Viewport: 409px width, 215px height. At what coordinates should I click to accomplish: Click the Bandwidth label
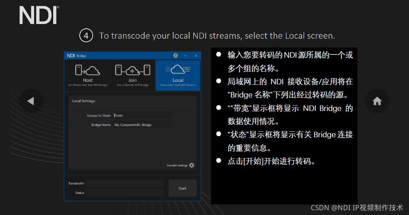[76, 183]
